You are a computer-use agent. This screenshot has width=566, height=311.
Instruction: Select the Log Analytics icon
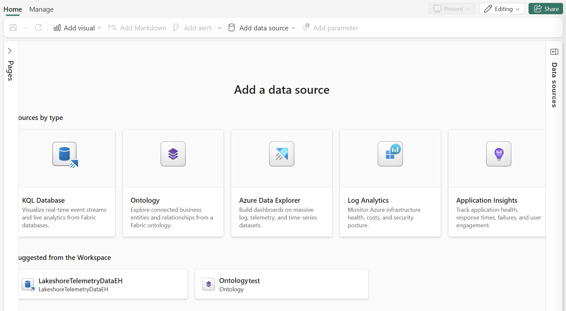tap(390, 154)
